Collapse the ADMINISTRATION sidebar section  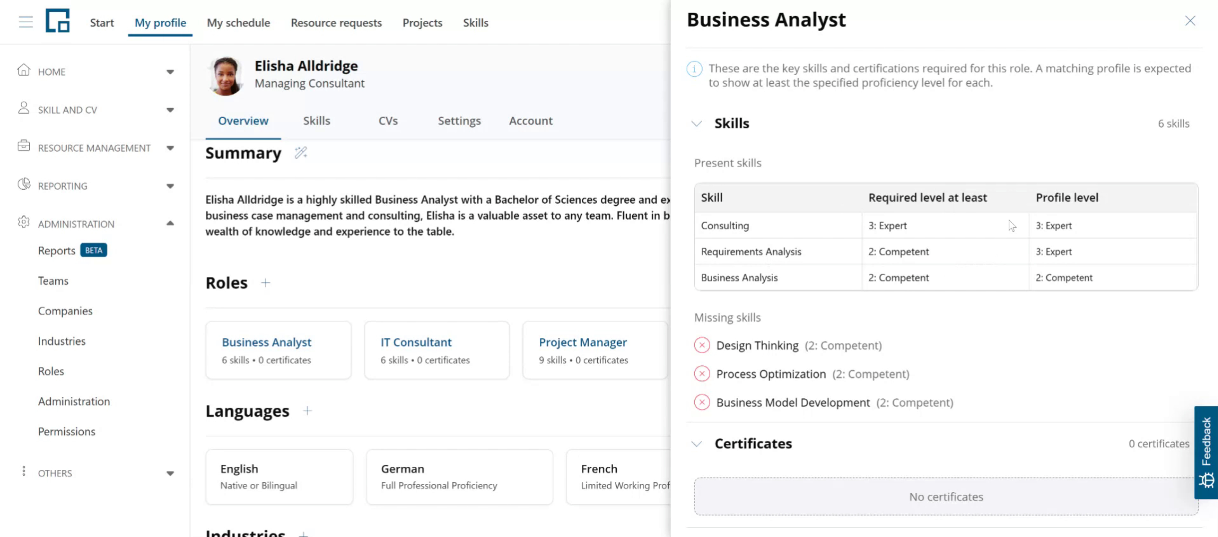tap(170, 223)
